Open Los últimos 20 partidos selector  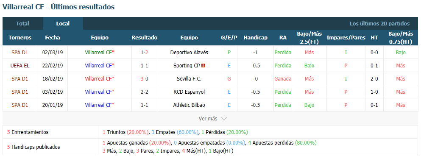[x=379, y=24]
